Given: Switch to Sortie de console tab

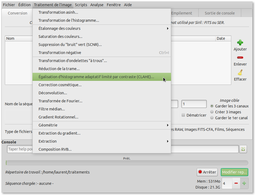Looking at the screenshot, I should [x=219, y=13].
